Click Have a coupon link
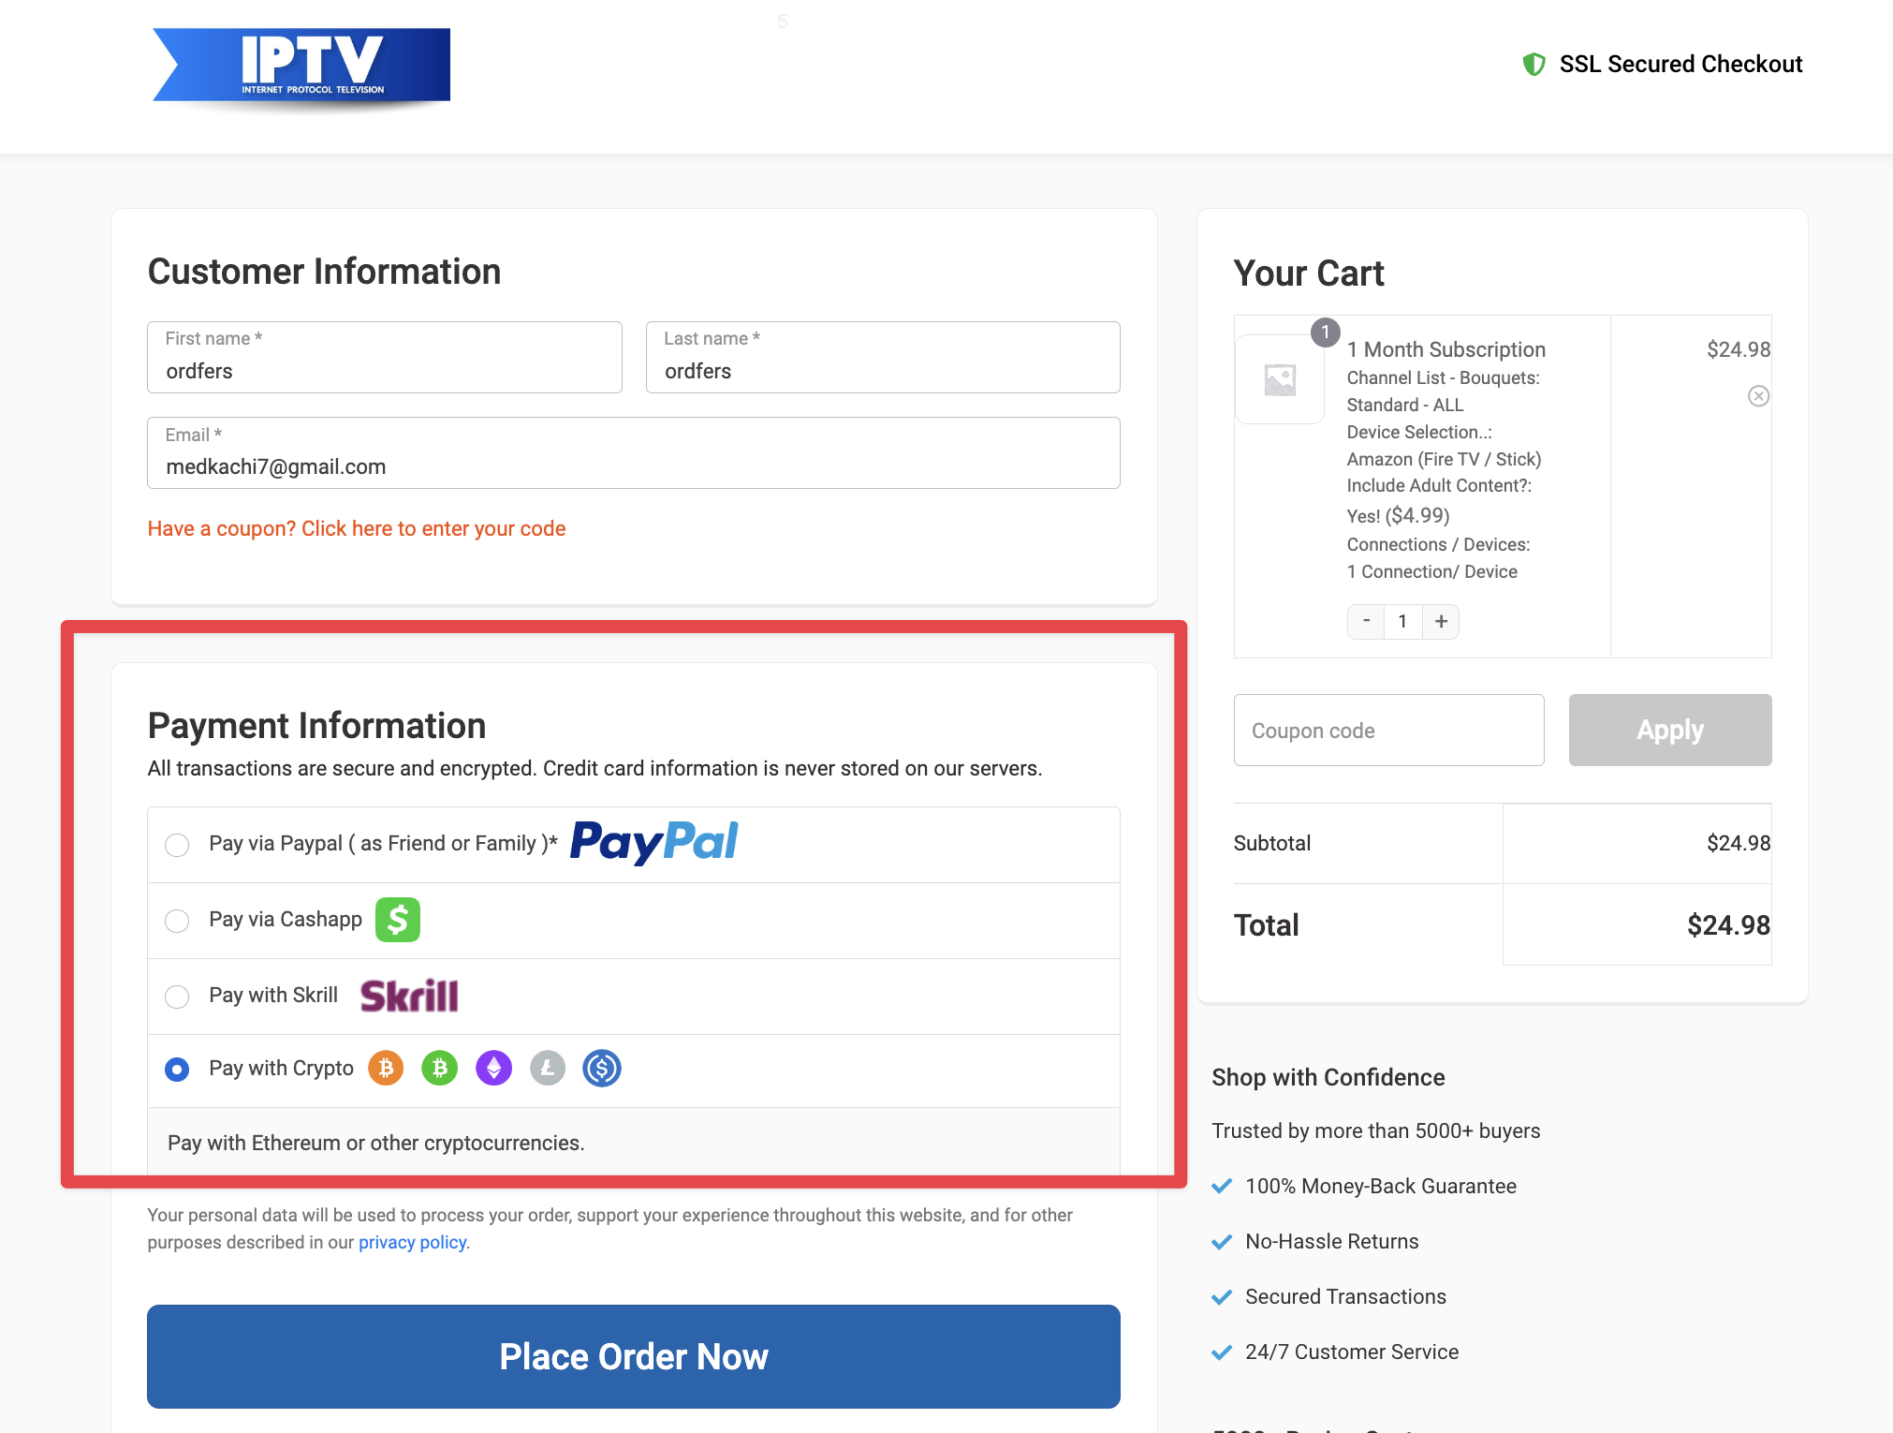This screenshot has width=1893, height=1433. (357, 528)
